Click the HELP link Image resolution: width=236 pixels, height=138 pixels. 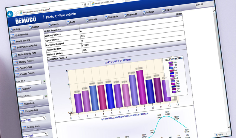point(179,14)
